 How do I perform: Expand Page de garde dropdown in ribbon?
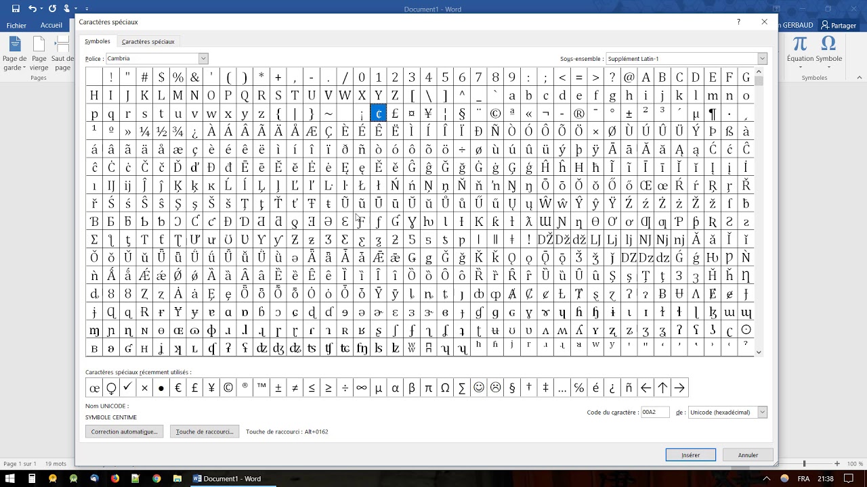coord(15,64)
